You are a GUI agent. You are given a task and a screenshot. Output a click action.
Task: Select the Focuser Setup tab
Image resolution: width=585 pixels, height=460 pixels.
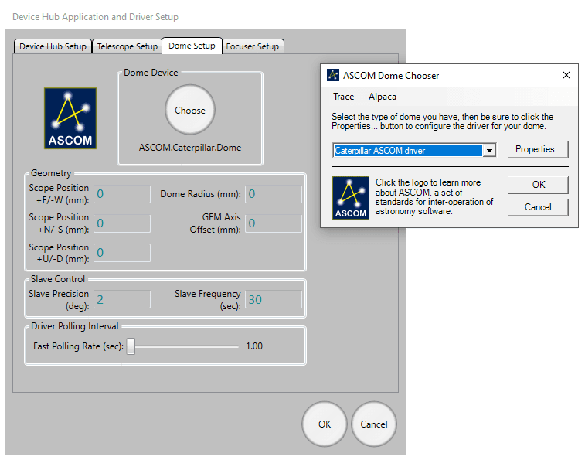(252, 46)
